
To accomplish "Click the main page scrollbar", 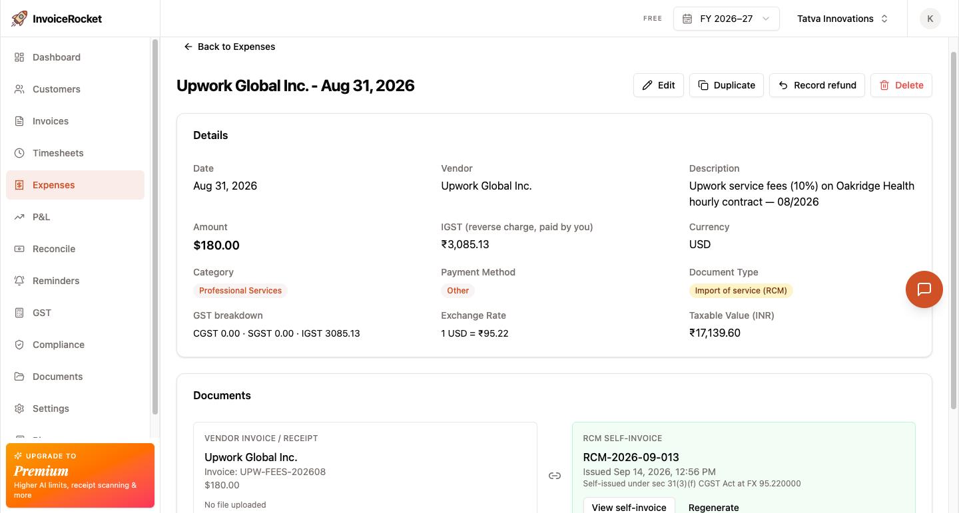I will (954, 230).
